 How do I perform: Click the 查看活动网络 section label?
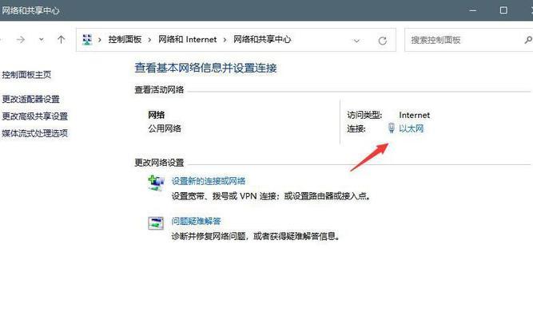pos(159,89)
